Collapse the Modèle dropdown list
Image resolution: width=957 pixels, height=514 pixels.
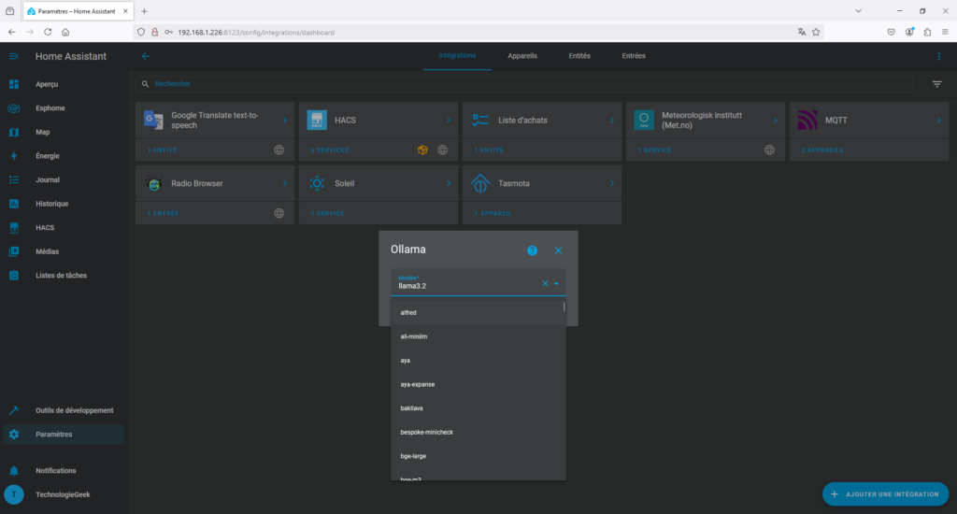click(556, 283)
